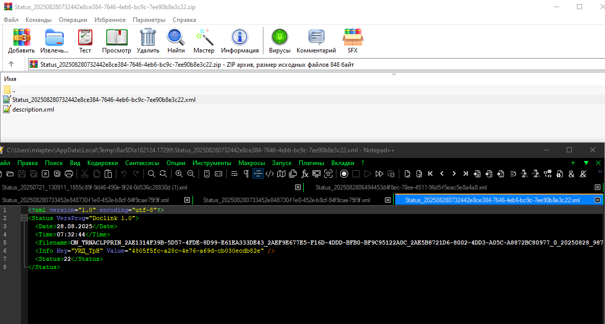Collapse the Status element fold marker
Viewport: 605px width, 324px height.
(x=24, y=218)
